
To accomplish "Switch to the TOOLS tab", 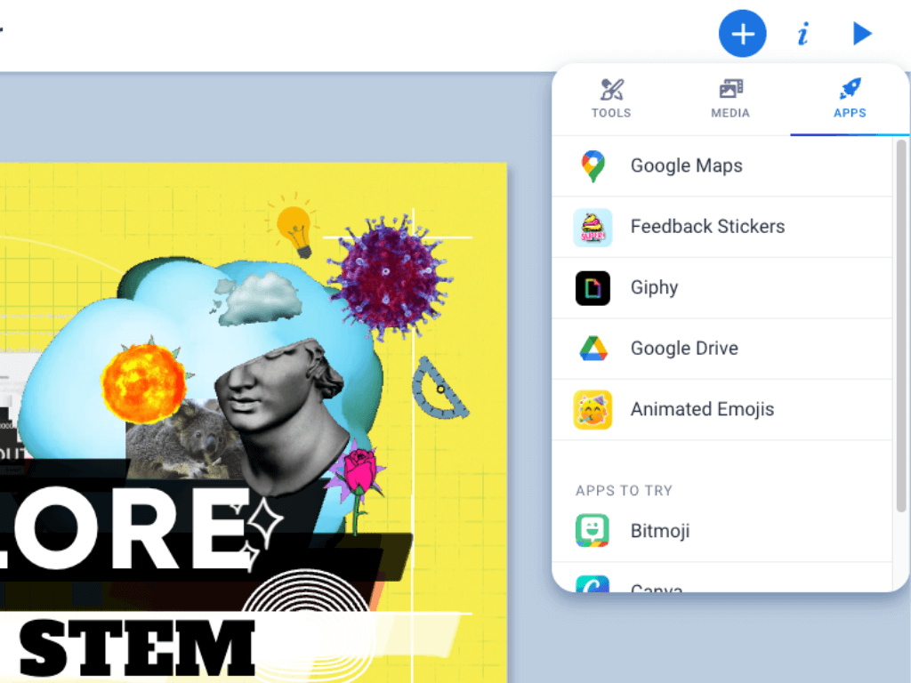I will pyautogui.click(x=611, y=100).
